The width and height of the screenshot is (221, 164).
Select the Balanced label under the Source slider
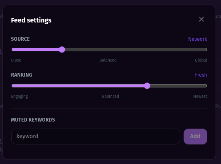click(108, 60)
